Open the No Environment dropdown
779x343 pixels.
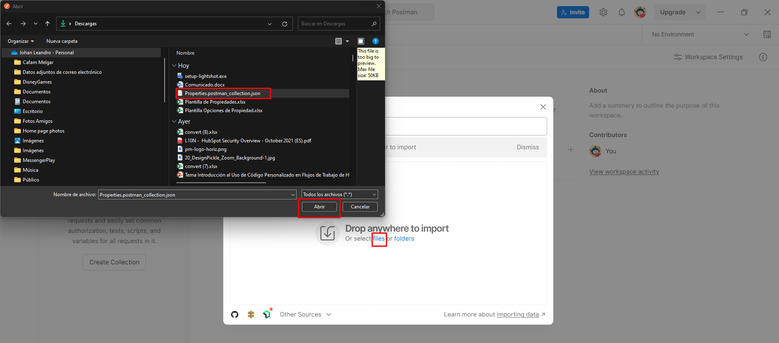pos(700,34)
